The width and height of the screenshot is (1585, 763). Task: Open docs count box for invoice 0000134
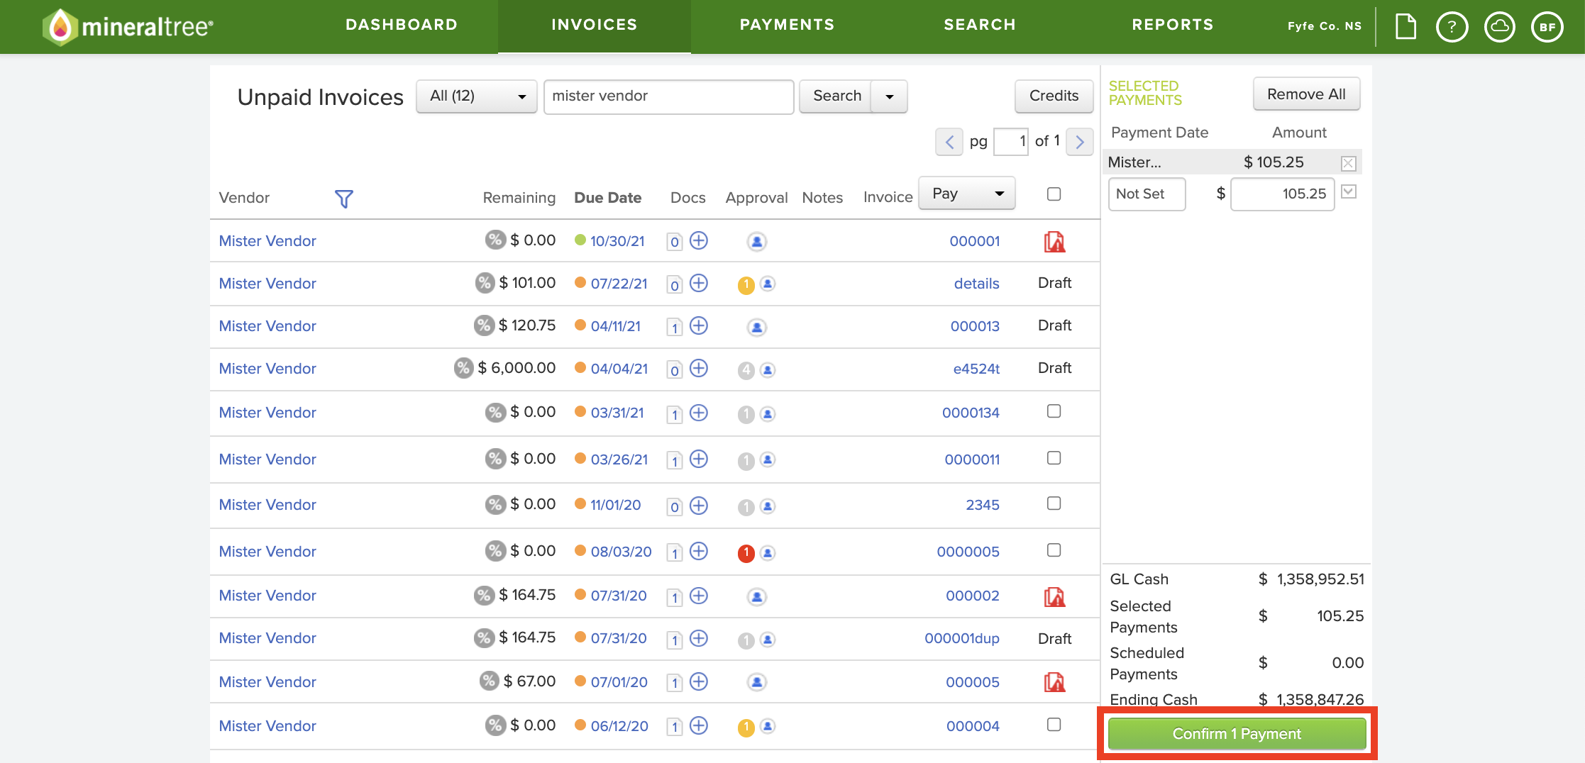[x=674, y=414]
